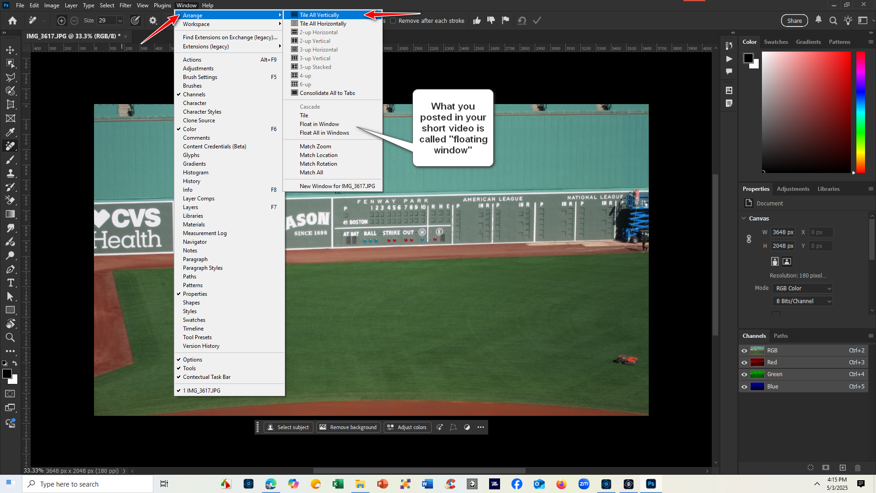Create a new channel in the Channels panel
Screen dimensions: 876x493
tap(843, 467)
